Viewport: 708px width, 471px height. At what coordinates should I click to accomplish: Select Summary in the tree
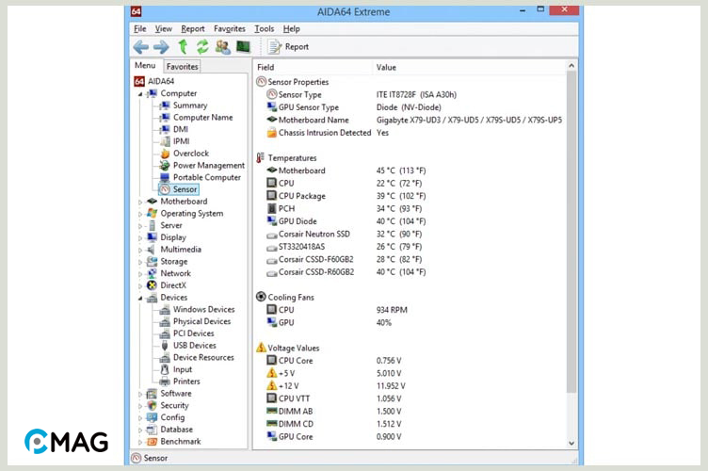coord(190,106)
